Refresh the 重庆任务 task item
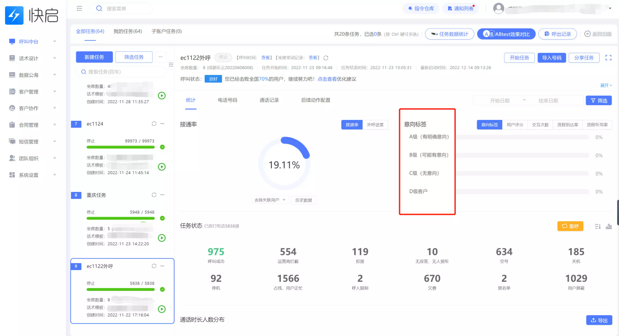This screenshot has height=336, width=619. point(154,195)
